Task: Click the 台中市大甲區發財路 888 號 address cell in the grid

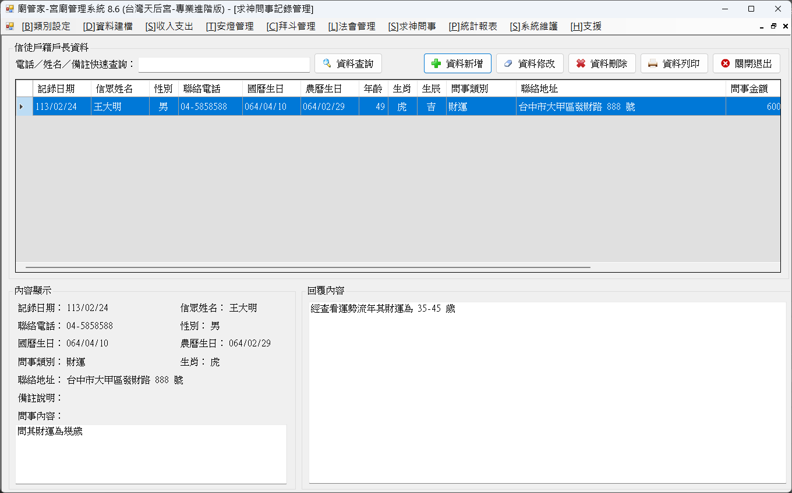Action: (621, 106)
